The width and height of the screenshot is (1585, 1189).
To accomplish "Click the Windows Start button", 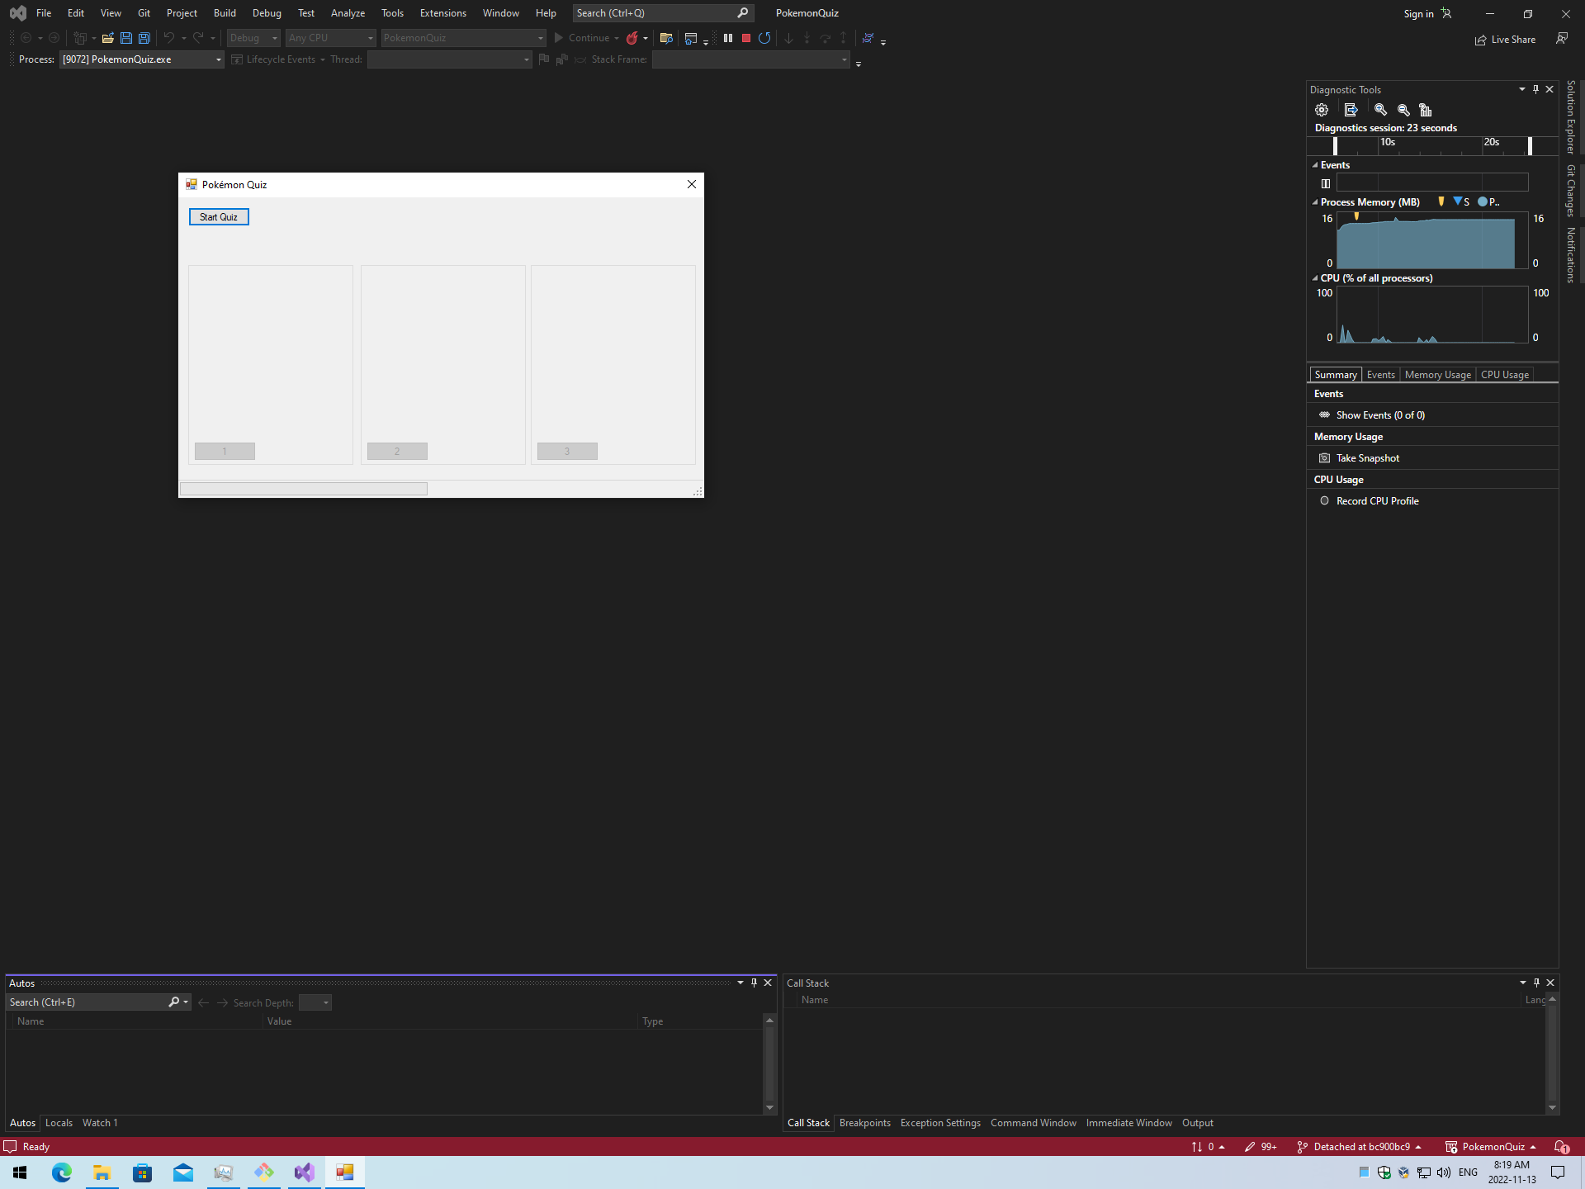I will click(20, 1172).
